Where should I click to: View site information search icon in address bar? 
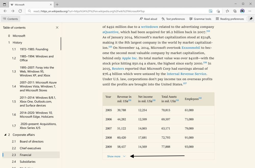point(29,11)
